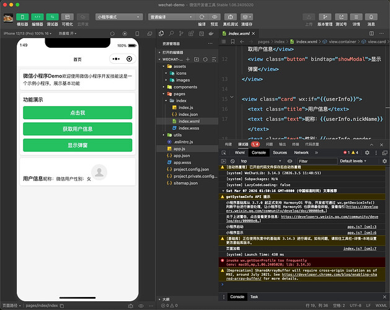Open the search icon in editor sidebar
Image resolution: width=390 pixels, height=310 pixels.
(171, 33)
